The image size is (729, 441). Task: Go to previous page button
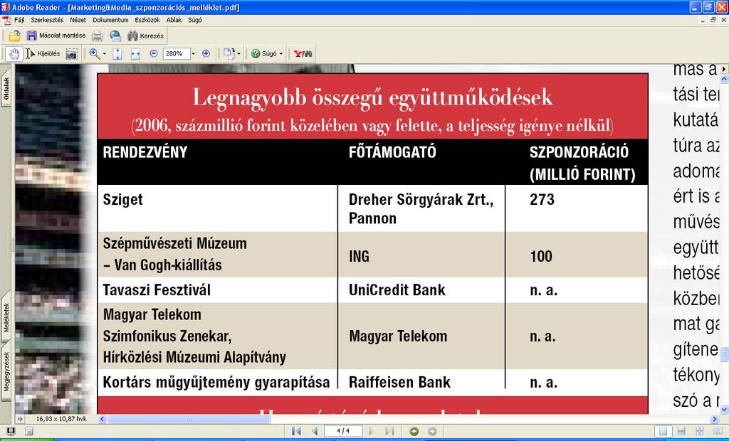(x=315, y=431)
